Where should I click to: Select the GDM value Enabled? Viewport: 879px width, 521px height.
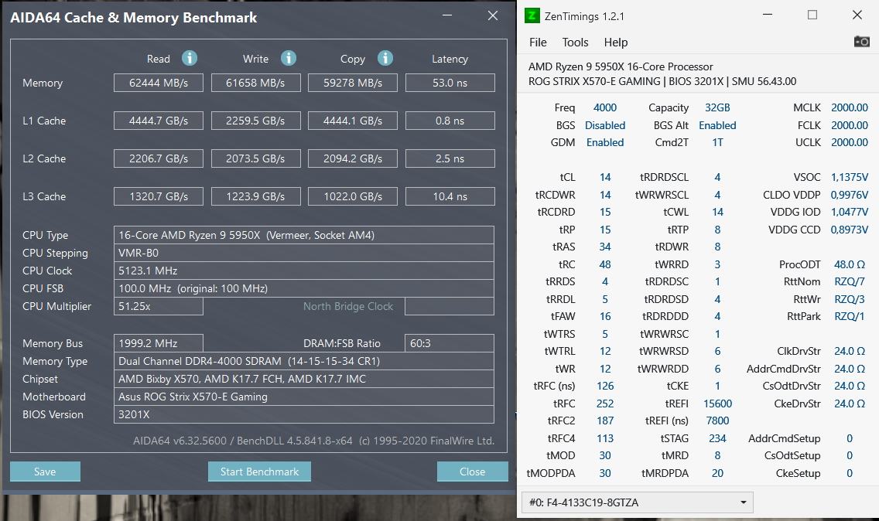(x=605, y=142)
